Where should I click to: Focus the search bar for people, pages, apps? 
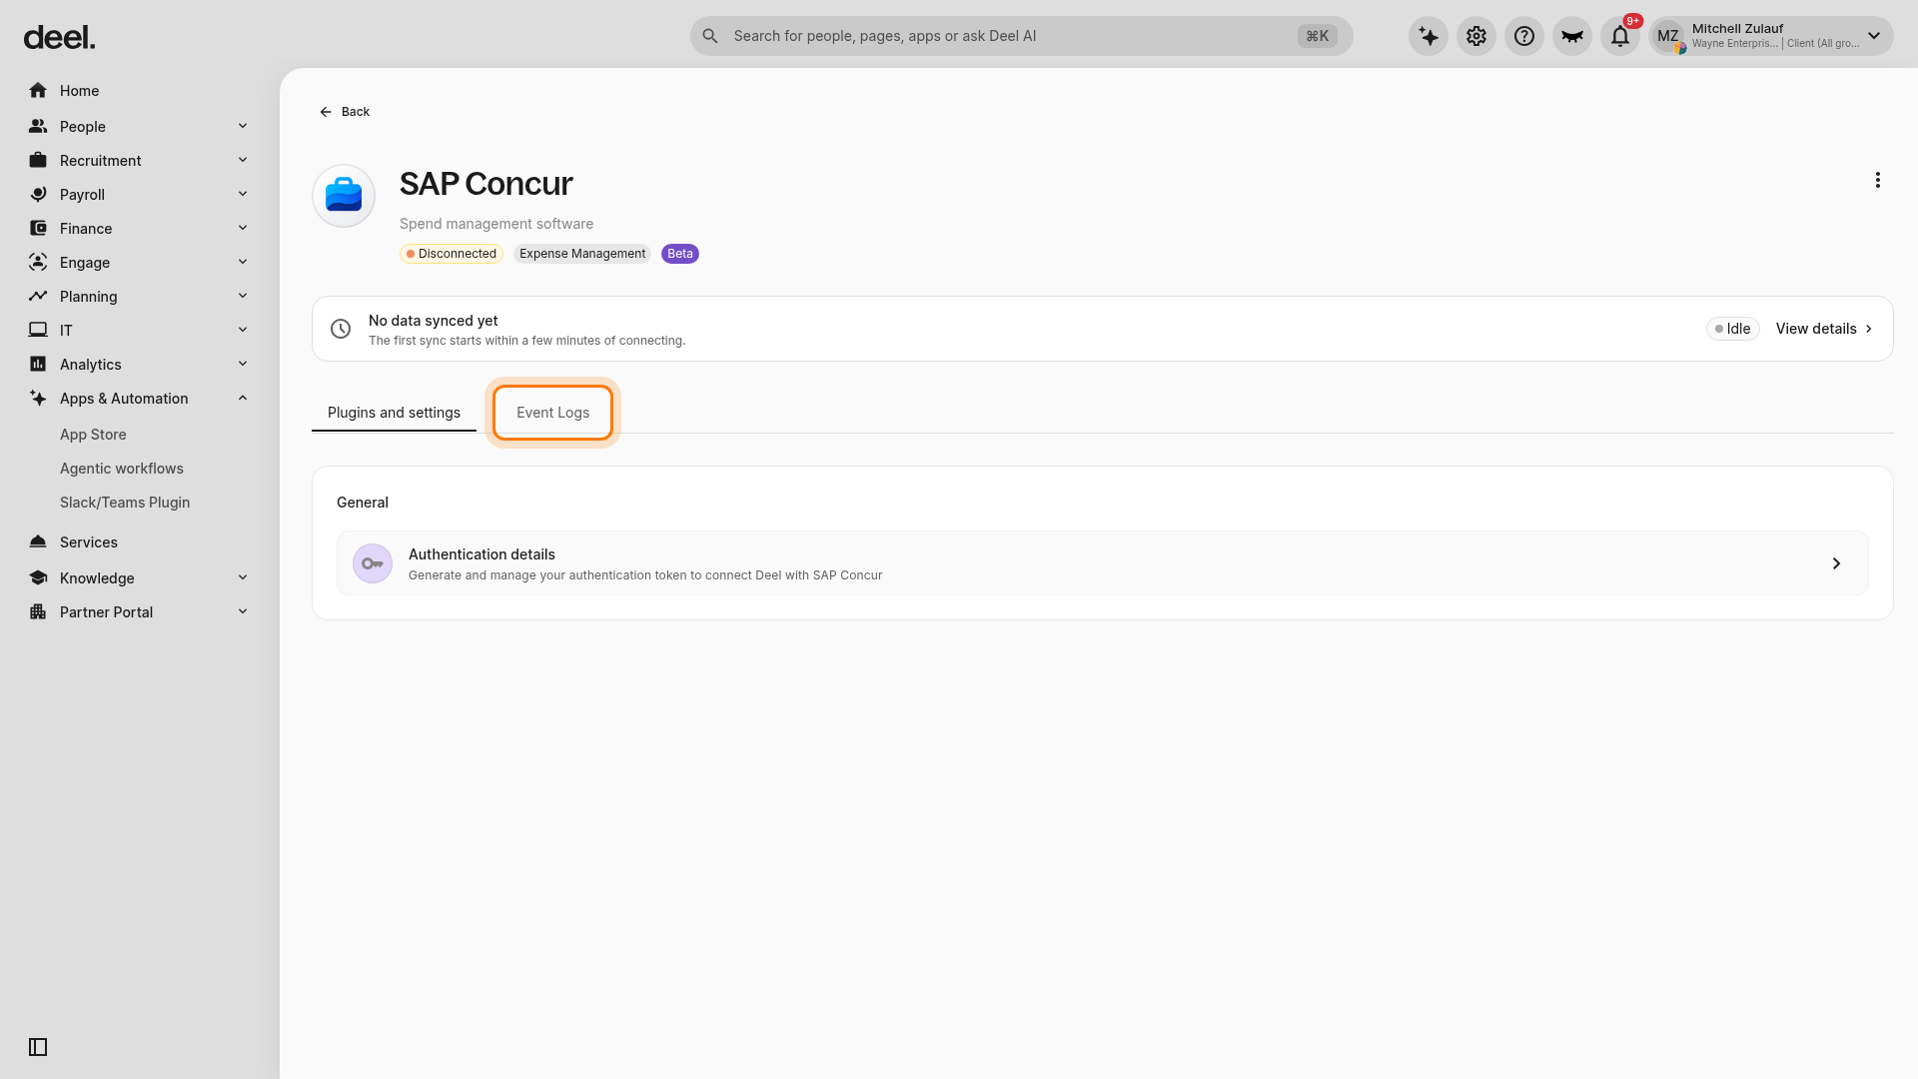point(1021,36)
